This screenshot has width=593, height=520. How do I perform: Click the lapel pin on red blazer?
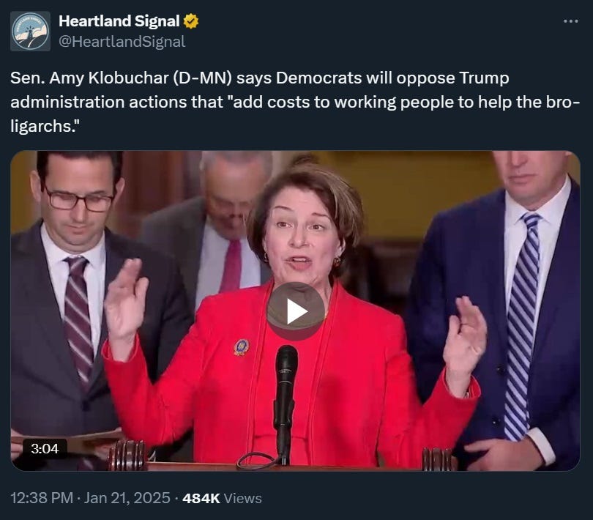(241, 347)
